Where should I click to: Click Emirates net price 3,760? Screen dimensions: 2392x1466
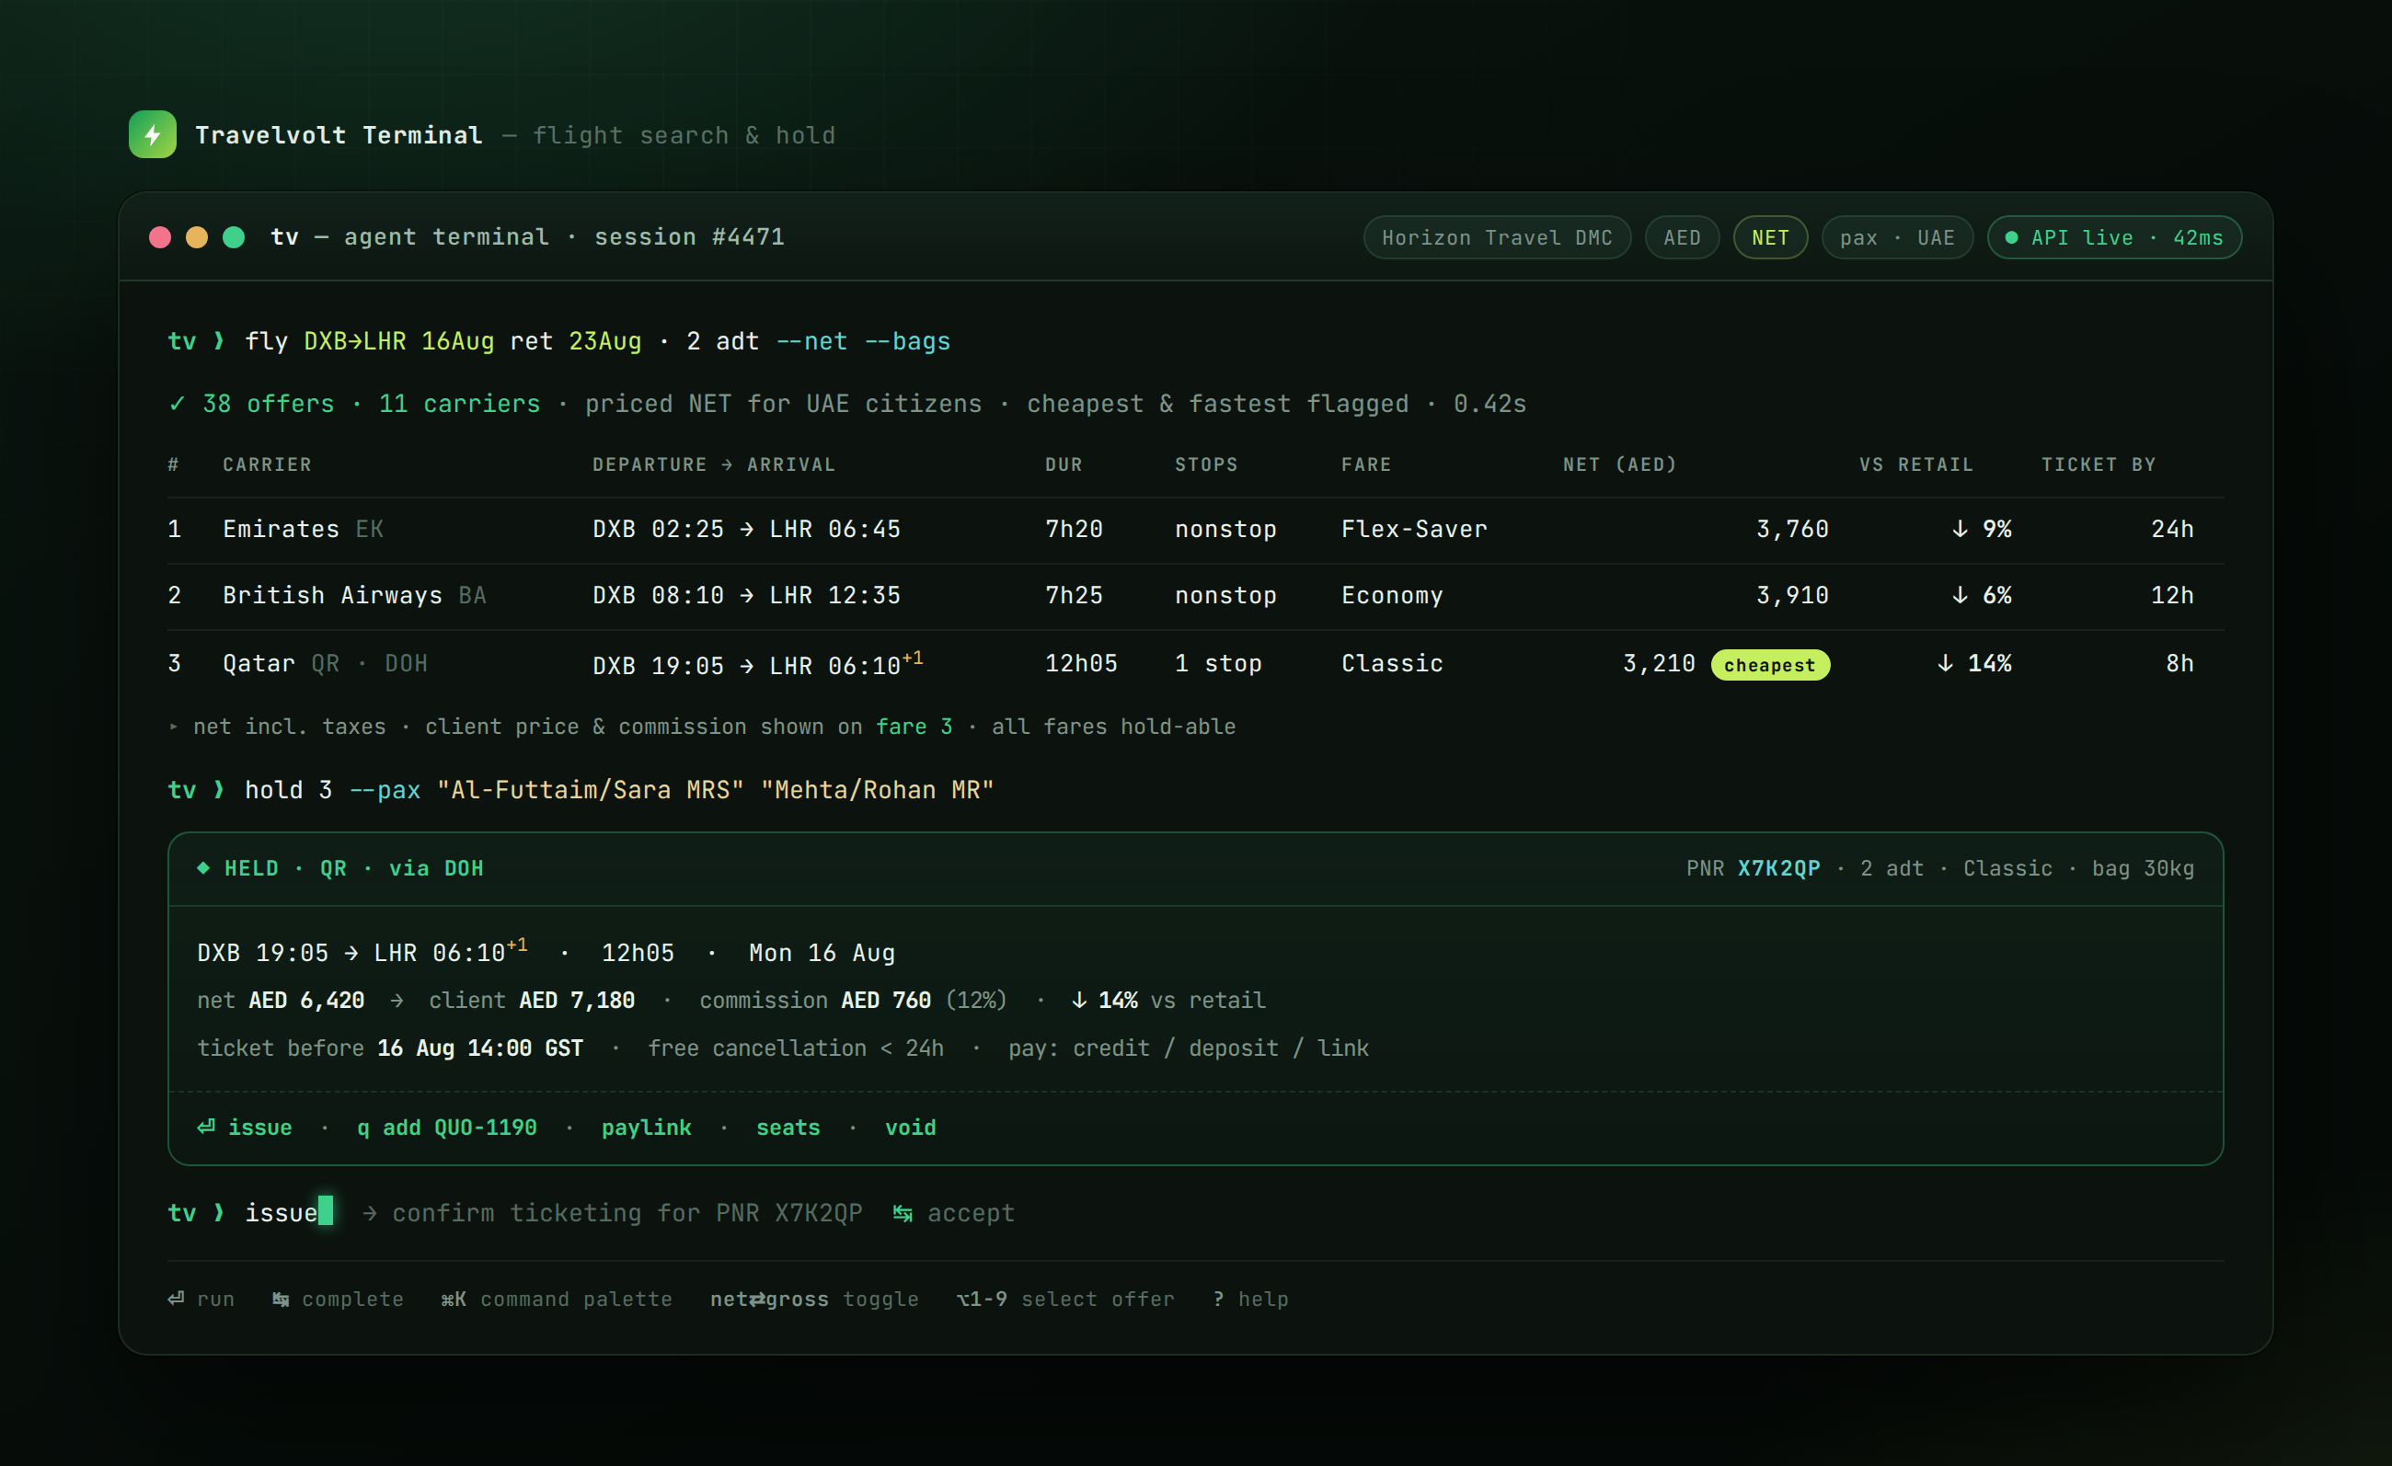coord(1792,530)
